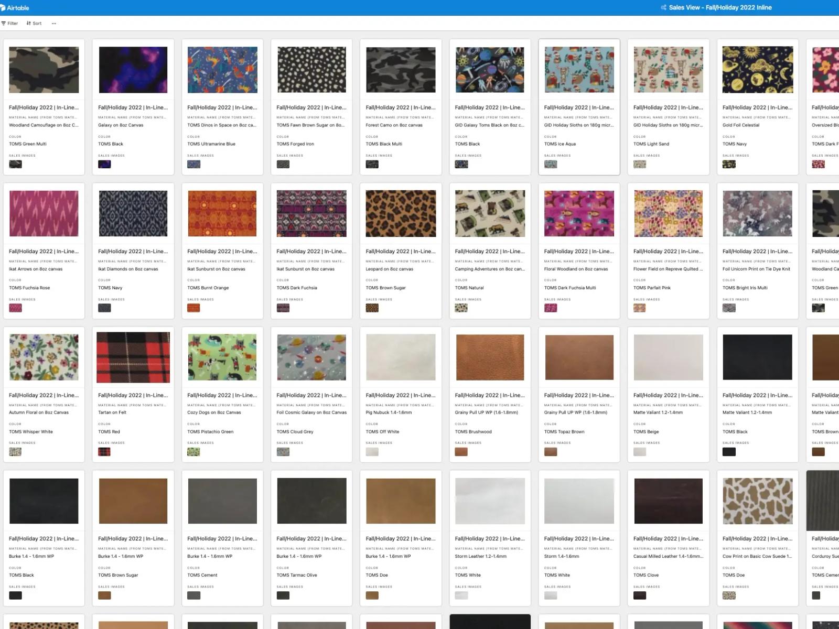The height and width of the screenshot is (629, 839).
Task: Click the small sales image under TOMS Clove
Action: click(640, 595)
